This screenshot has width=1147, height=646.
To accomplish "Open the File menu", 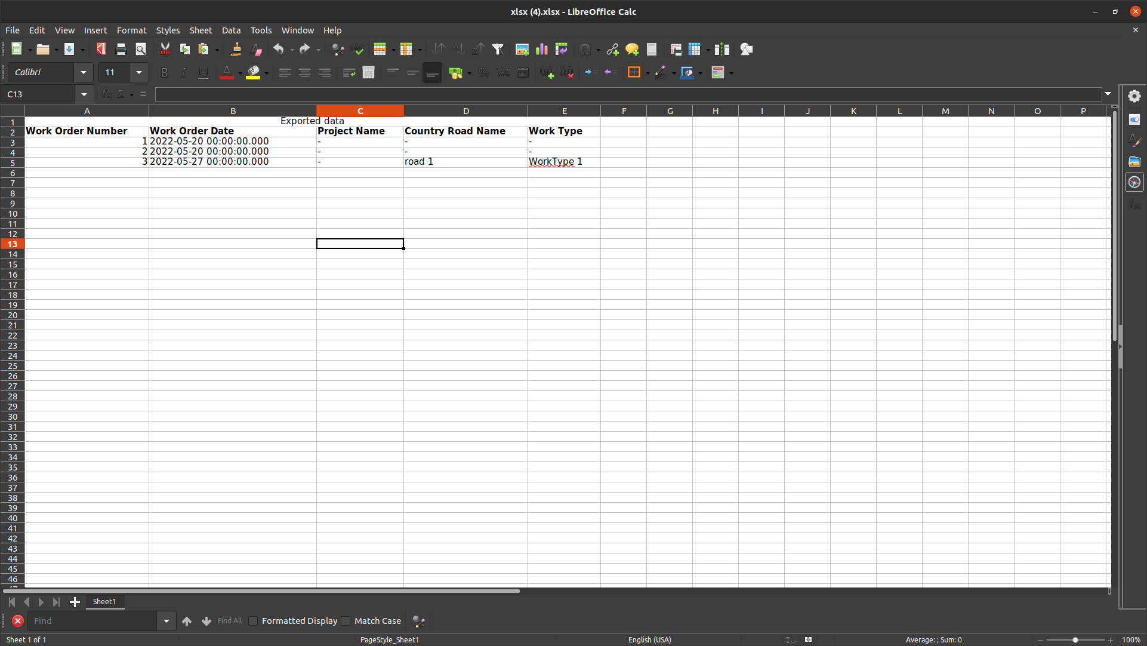I will click(x=13, y=30).
